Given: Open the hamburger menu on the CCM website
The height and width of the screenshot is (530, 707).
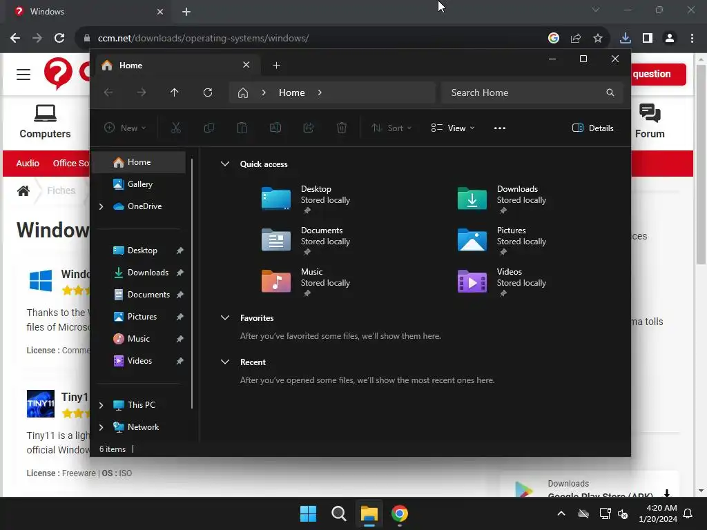Looking at the screenshot, I should (x=23, y=74).
